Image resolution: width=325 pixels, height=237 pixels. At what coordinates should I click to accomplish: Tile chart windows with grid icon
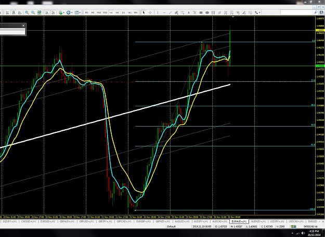point(39,13)
